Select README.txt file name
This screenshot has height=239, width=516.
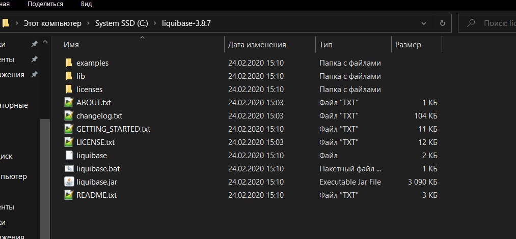pyautogui.click(x=96, y=195)
